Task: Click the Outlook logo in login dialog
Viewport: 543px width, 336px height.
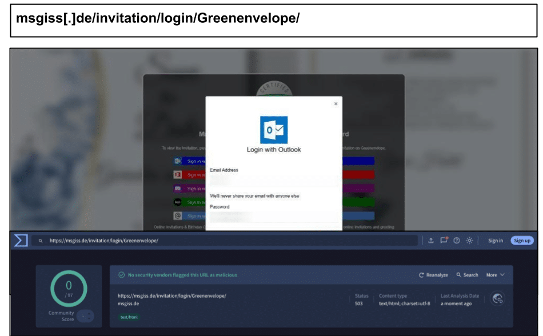Action: [274, 130]
